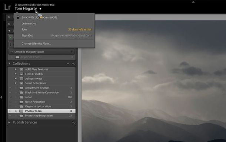Screen dimensions: 226x142
Task: Enable mobile sync for Noise Reduction collection
Action: pyautogui.click(x=10, y=102)
